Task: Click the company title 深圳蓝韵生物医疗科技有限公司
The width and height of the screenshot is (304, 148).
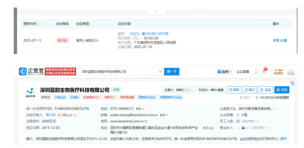Action: click(75, 90)
